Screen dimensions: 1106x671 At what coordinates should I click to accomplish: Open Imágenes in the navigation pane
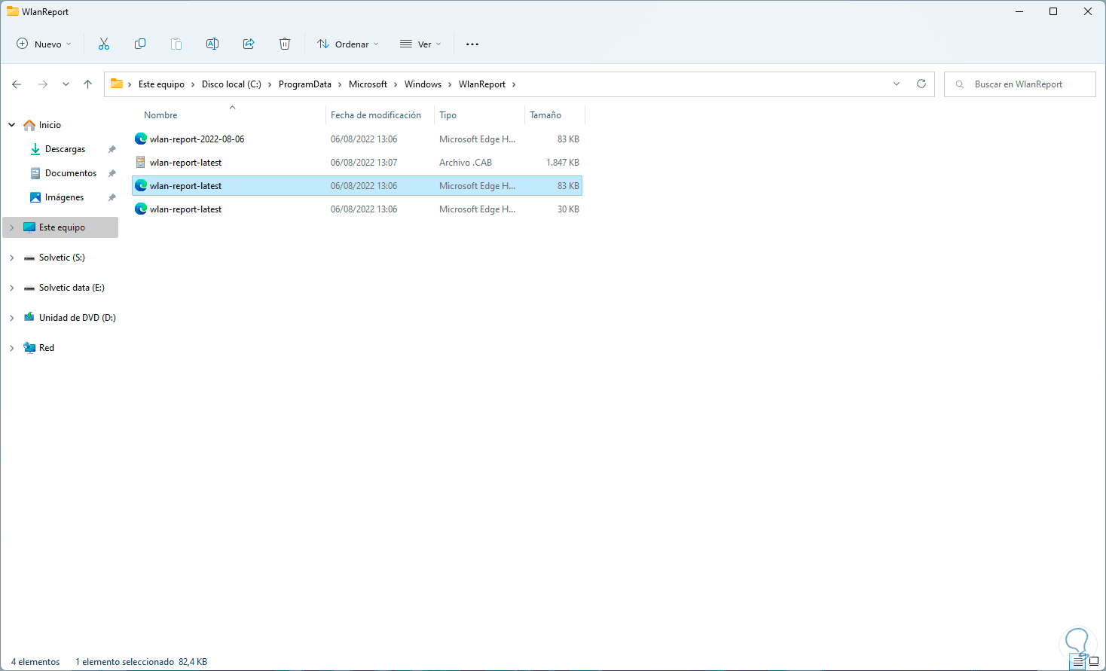[65, 197]
